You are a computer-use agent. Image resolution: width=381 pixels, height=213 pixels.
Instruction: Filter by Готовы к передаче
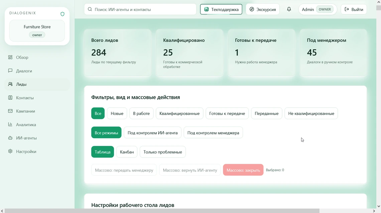coord(227,113)
